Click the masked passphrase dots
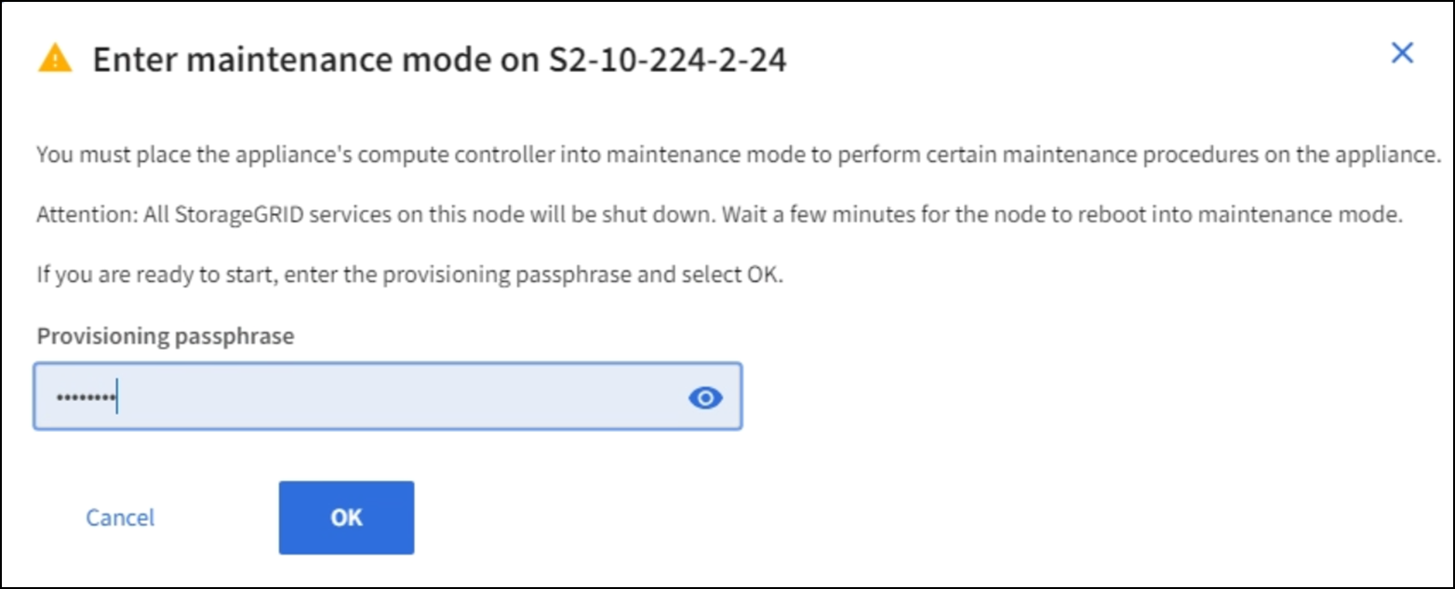Viewport: 1455px width, 589px height. click(x=85, y=398)
